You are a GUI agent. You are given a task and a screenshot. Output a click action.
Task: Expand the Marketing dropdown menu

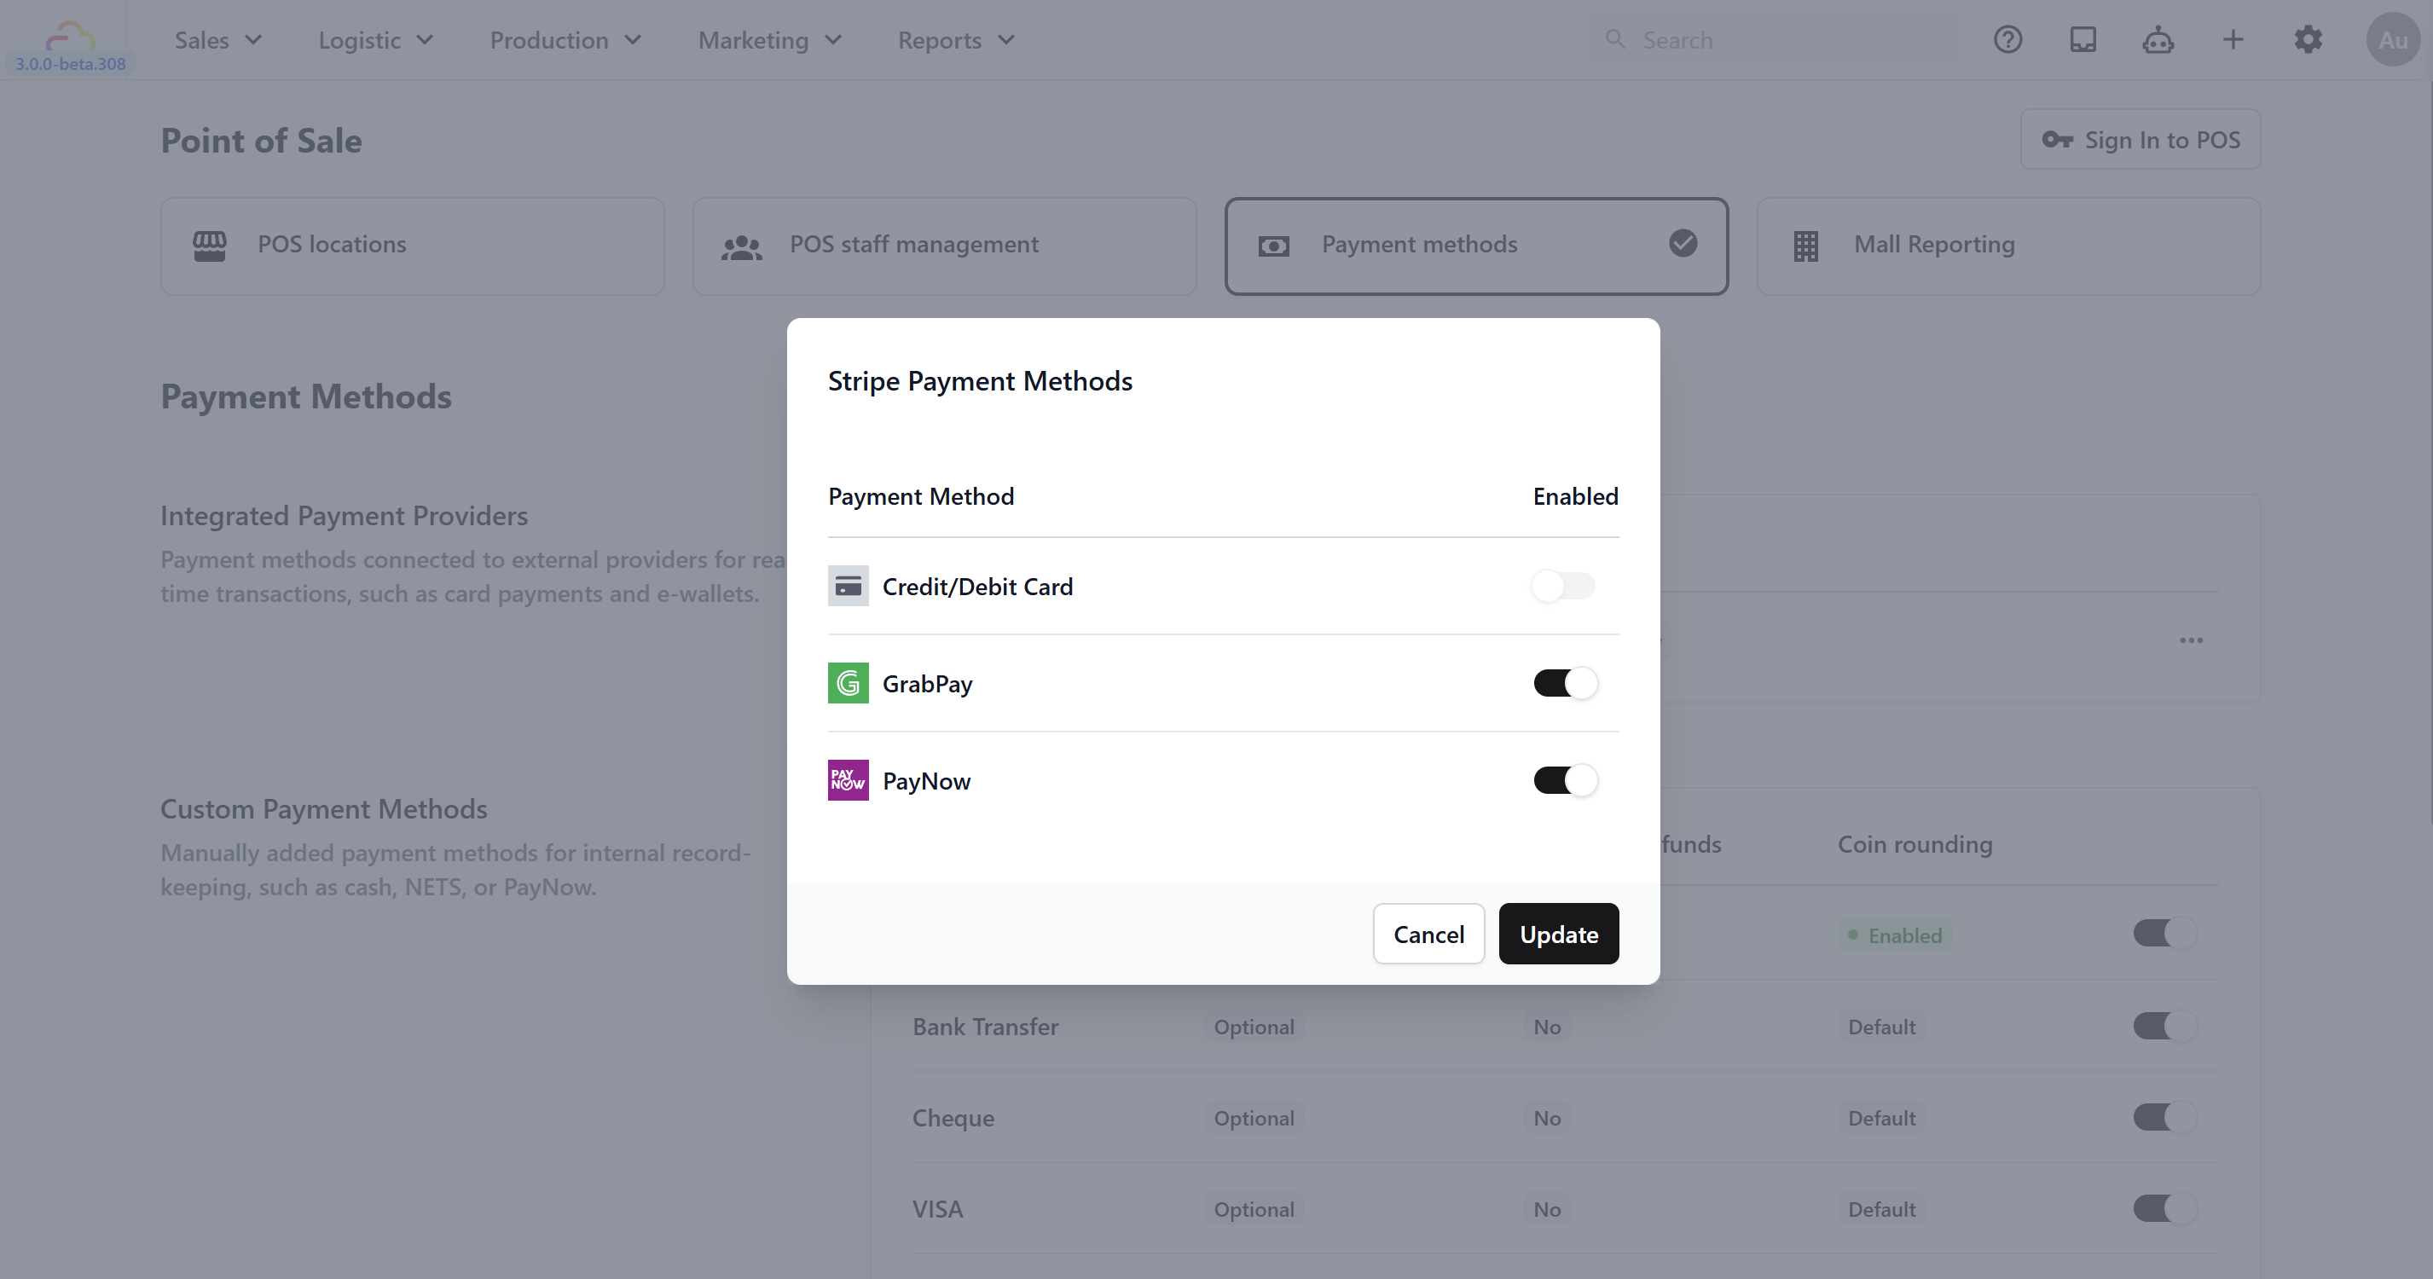coord(770,40)
